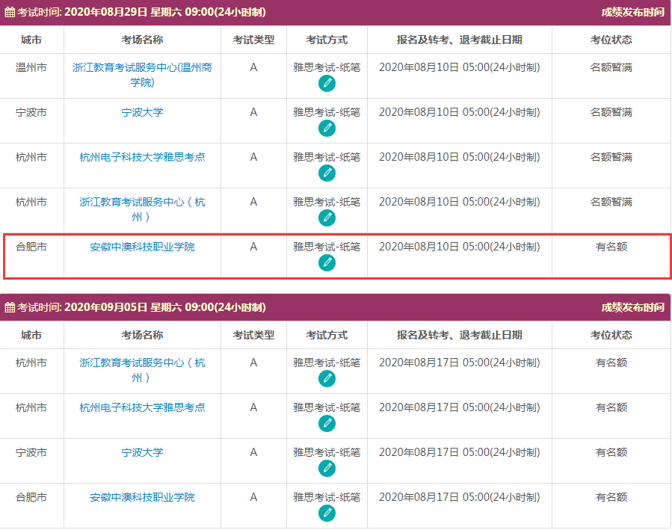Click 成绩发布时间 in August 29 header
This screenshot has height=530, width=672.
coord(632,12)
